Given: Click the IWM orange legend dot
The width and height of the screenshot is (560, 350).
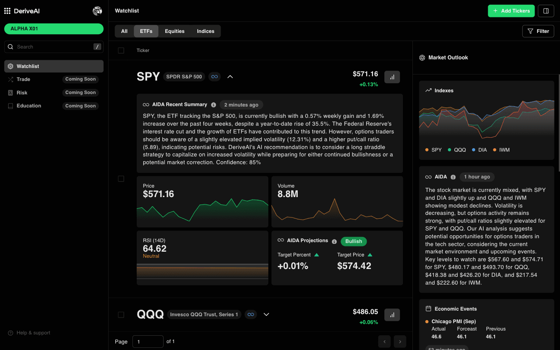Looking at the screenshot, I should pos(495,150).
